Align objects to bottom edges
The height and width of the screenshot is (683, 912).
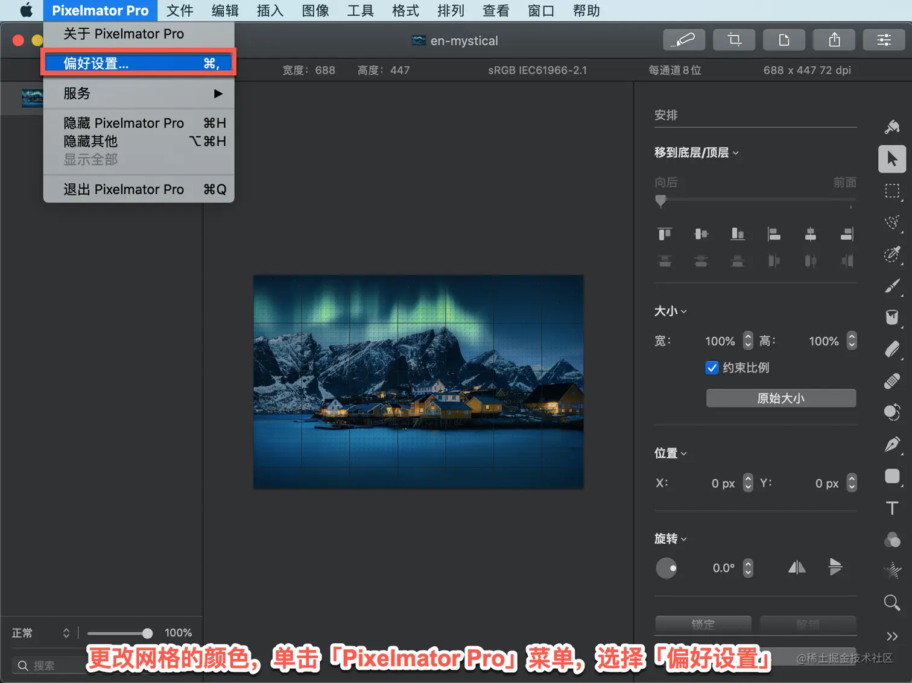pos(738,234)
